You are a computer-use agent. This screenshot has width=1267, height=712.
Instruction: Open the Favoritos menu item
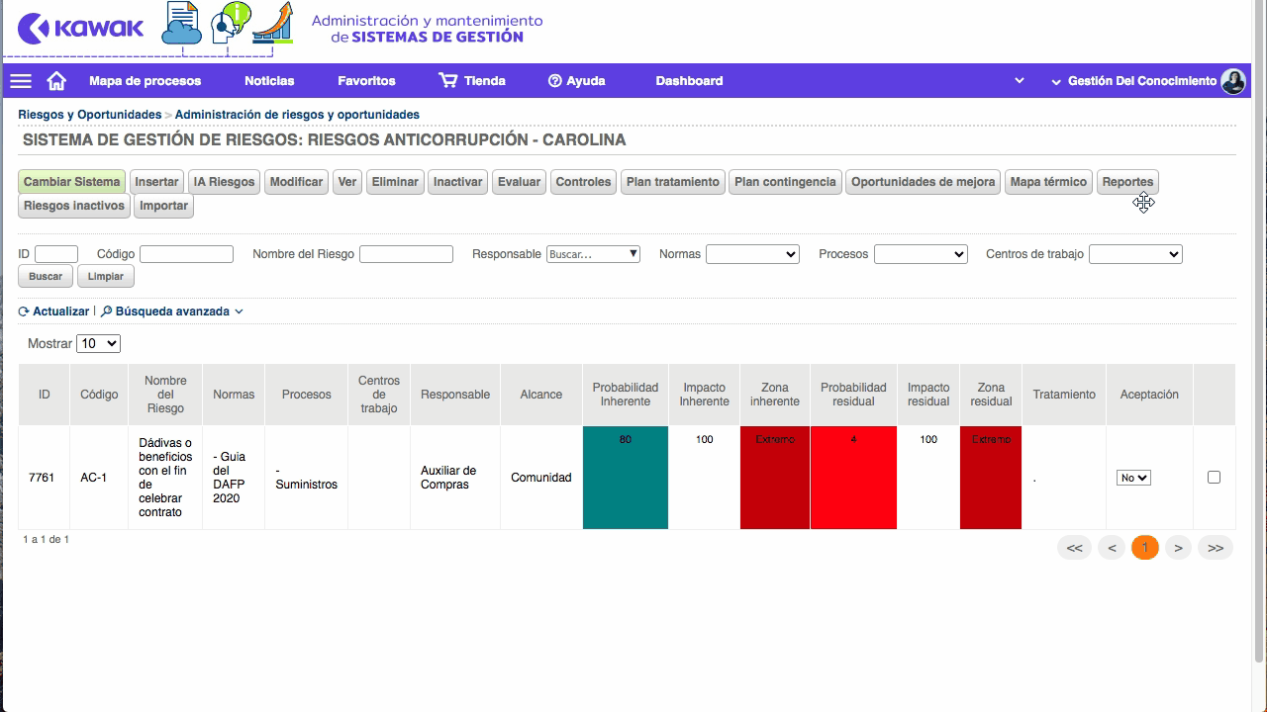point(366,81)
